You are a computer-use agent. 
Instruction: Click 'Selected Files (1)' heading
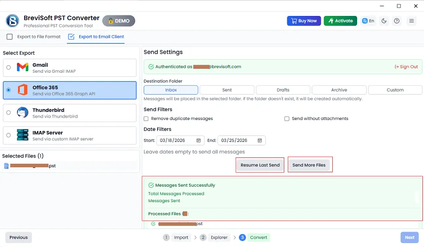[23, 156]
